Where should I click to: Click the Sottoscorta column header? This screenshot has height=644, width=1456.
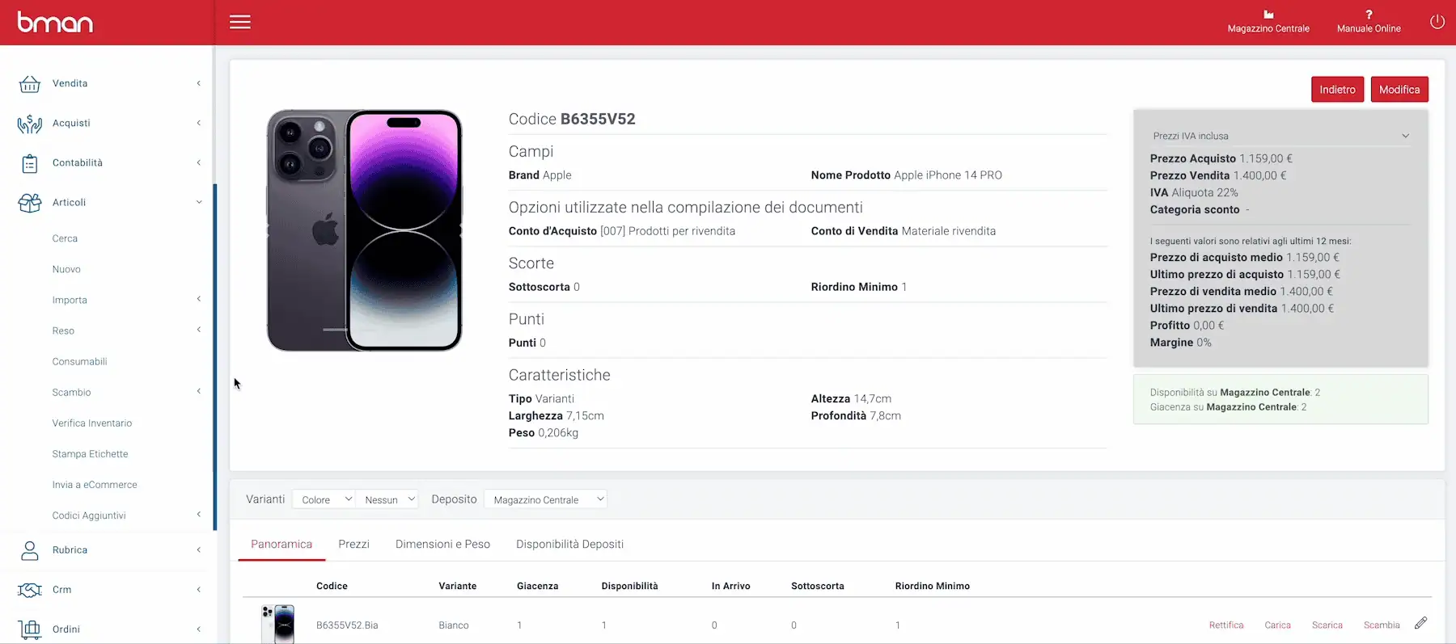click(817, 586)
